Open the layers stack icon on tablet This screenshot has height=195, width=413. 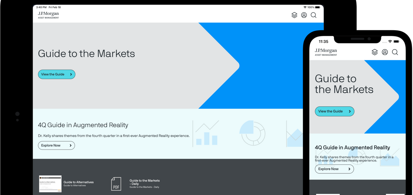tap(294, 15)
